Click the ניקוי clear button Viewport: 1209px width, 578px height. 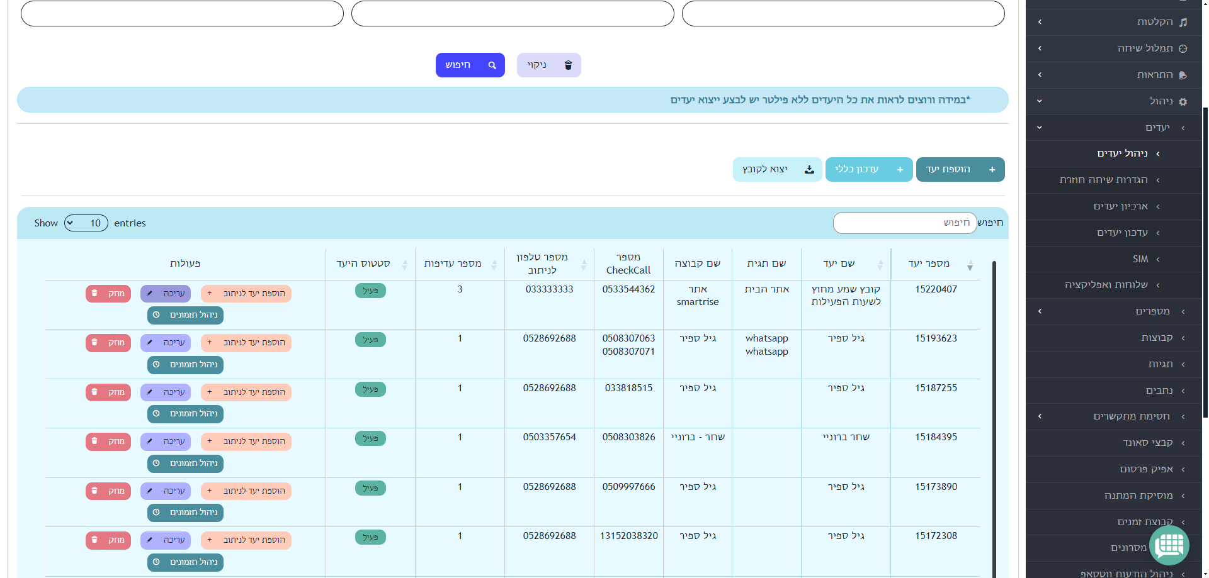point(548,65)
